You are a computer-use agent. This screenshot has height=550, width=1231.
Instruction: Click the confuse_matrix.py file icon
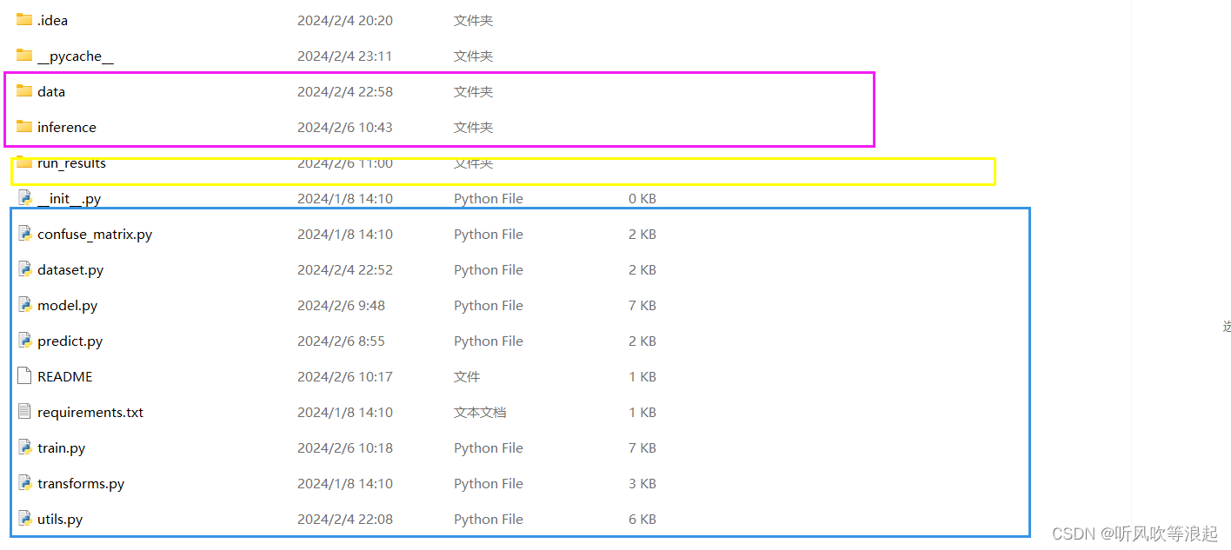pos(24,234)
